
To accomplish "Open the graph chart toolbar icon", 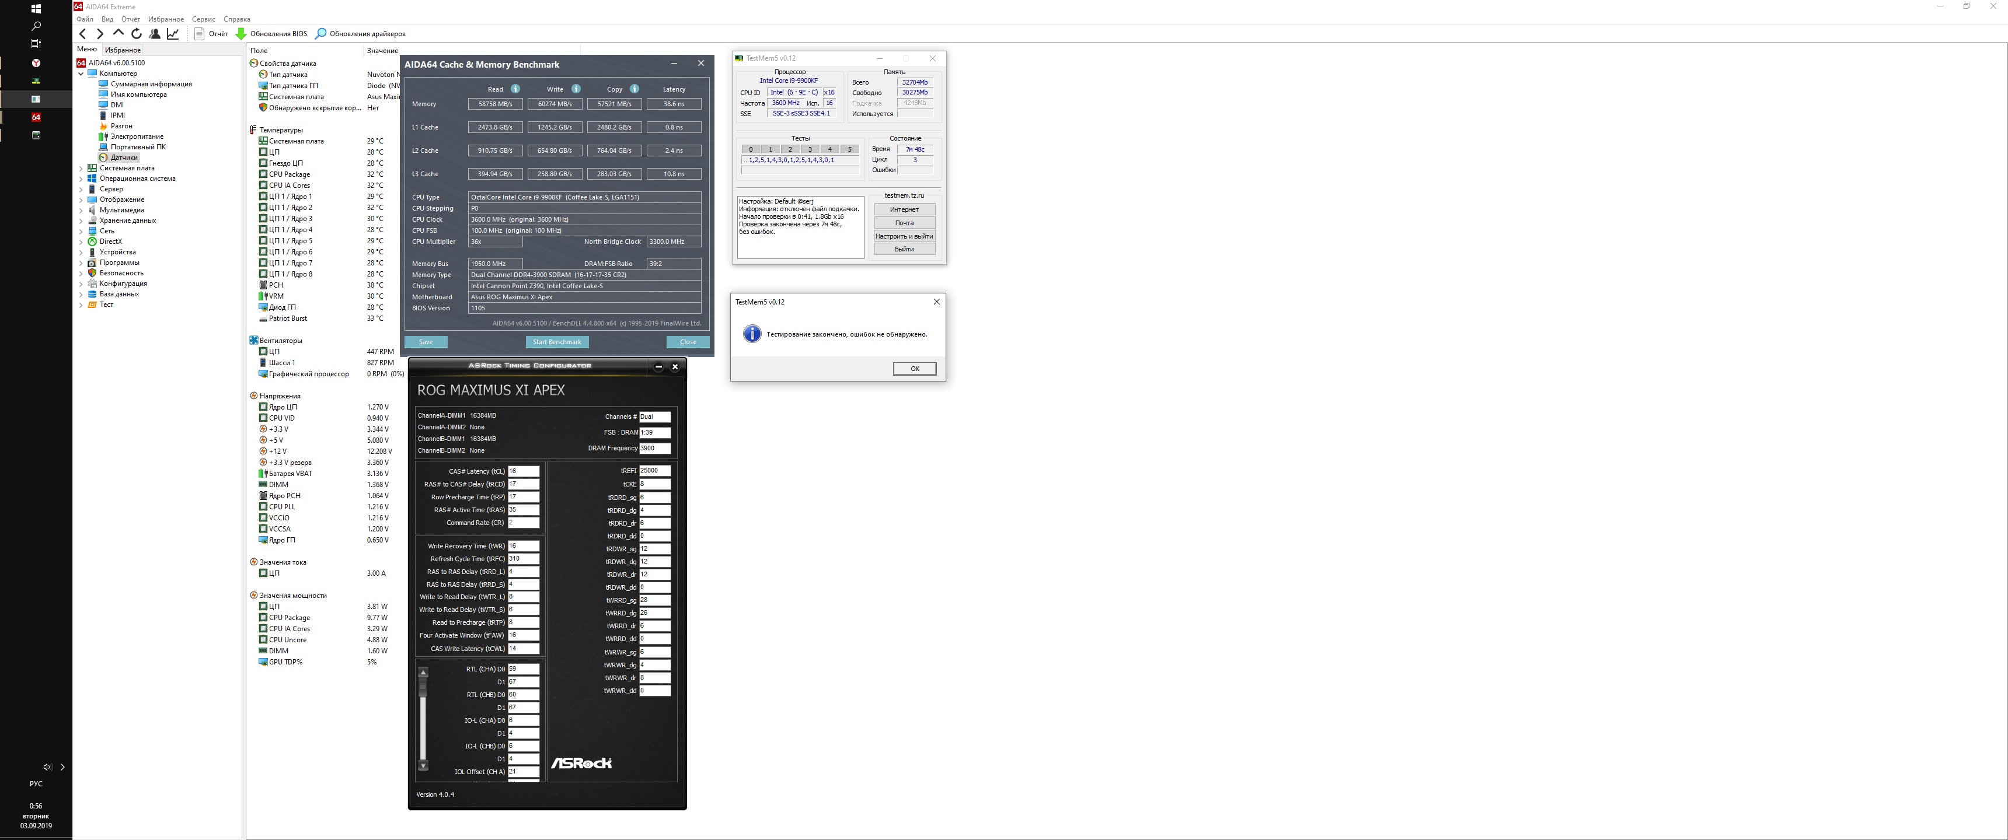I will tap(173, 33).
